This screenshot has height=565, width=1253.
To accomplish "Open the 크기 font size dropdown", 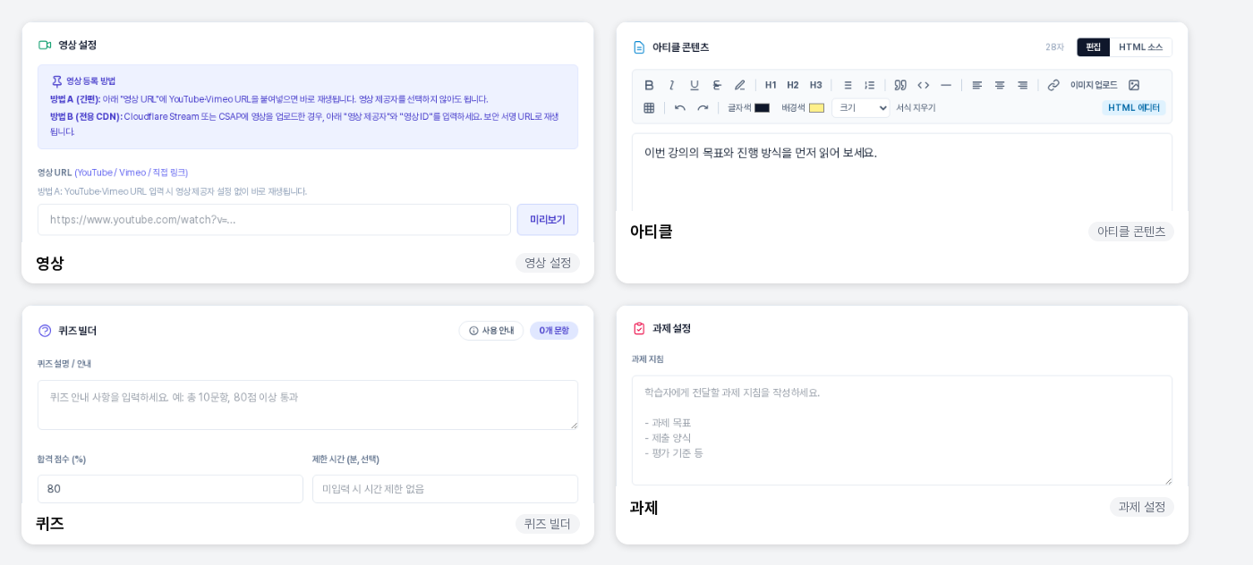I will point(860,107).
